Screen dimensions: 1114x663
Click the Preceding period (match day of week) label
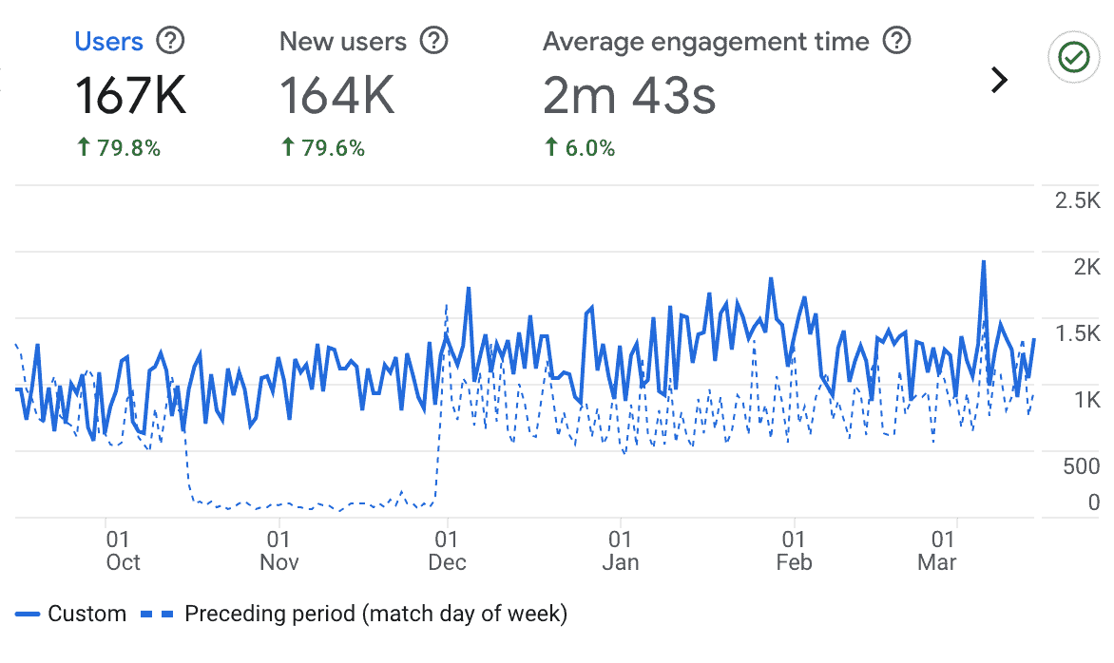pos(375,614)
